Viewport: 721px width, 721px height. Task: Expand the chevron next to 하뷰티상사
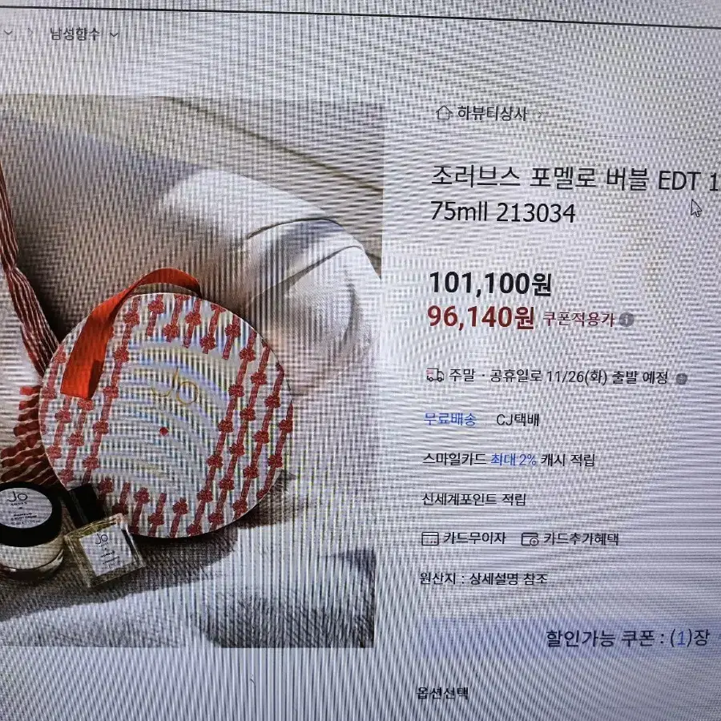coord(540,115)
